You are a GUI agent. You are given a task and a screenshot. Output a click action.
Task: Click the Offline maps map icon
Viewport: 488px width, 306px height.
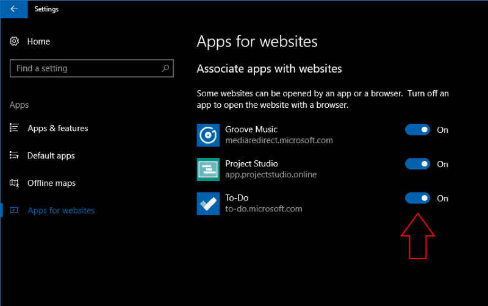(14, 183)
